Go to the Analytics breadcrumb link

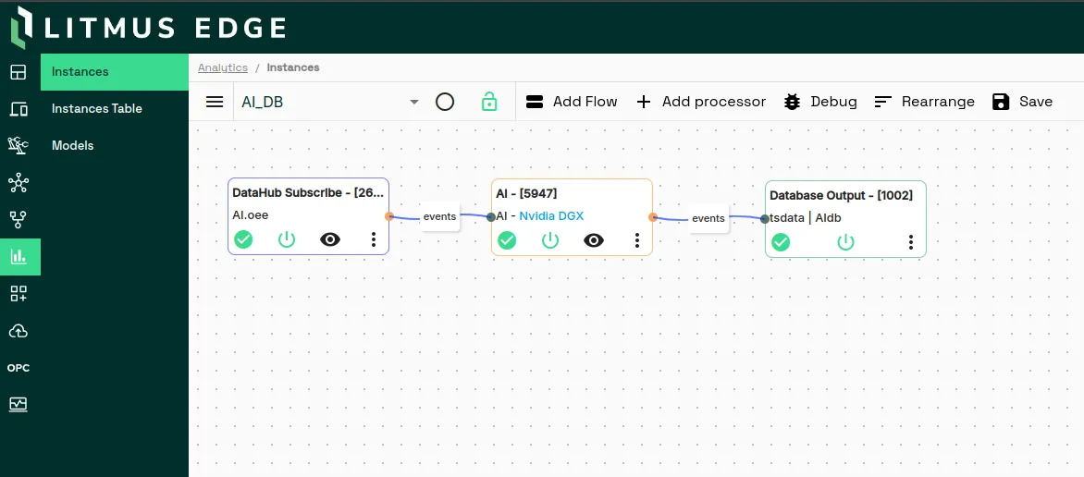click(x=223, y=67)
